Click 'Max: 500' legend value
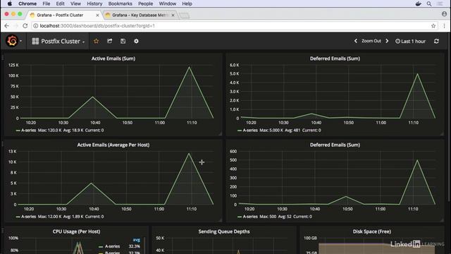The height and width of the screenshot is (254, 451). pos(268,217)
